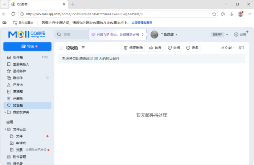The height and width of the screenshot is (165, 254).
Task: Click the QQ邮箱 logo
Action: pos(26,34)
